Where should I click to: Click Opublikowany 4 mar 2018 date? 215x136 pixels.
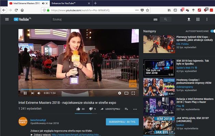[45, 123]
